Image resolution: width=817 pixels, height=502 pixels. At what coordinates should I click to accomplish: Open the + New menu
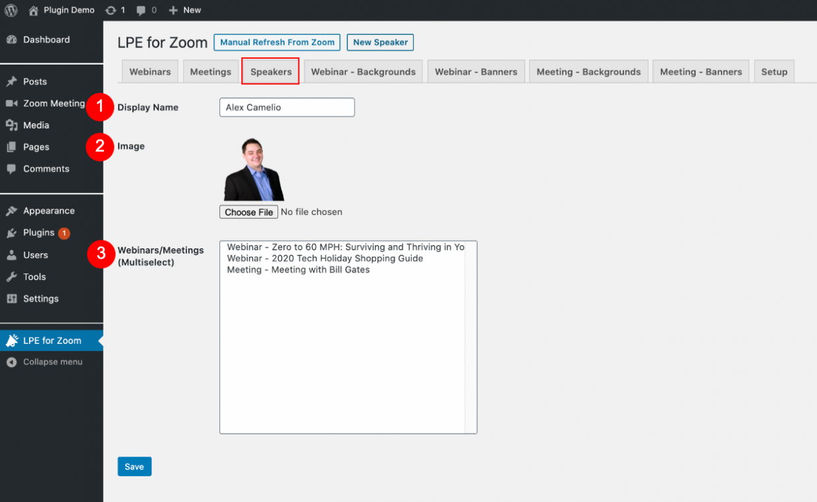[184, 10]
